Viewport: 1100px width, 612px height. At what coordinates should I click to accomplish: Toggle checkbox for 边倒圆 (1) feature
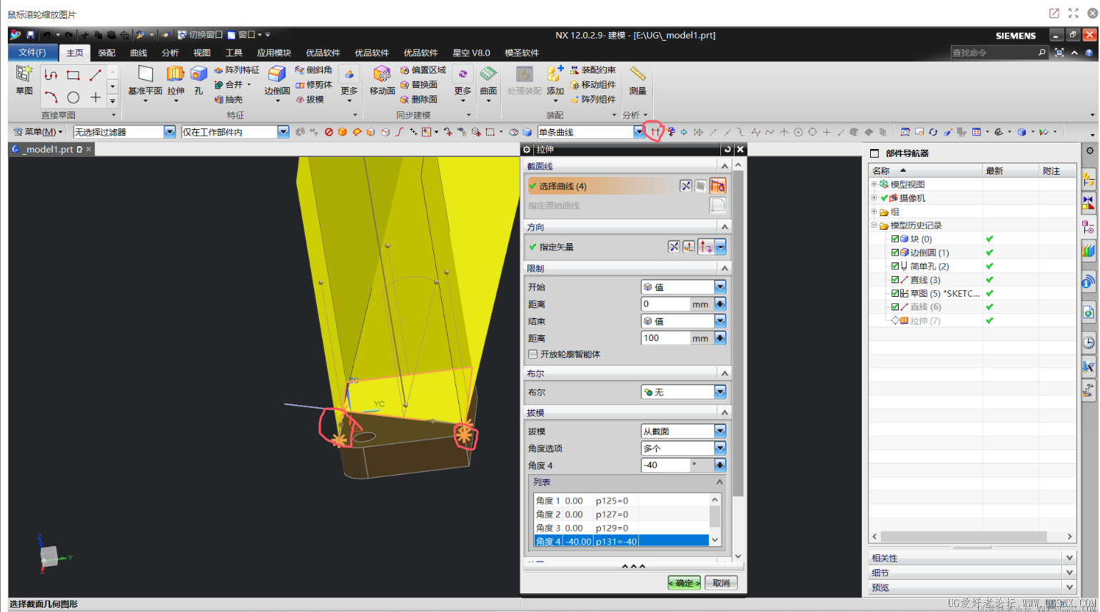pos(895,253)
